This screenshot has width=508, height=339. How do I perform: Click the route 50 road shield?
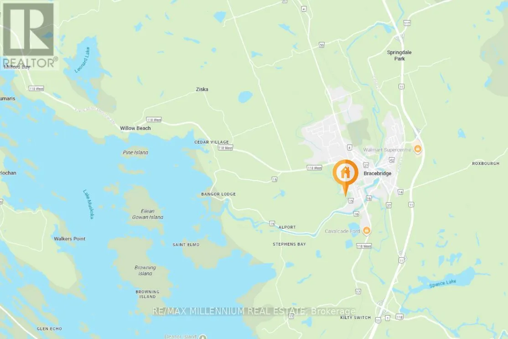click(x=321, y=45)
